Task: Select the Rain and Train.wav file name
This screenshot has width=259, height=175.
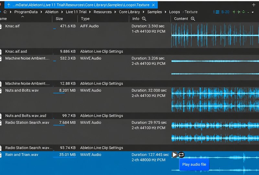Action: coord(22,155)
